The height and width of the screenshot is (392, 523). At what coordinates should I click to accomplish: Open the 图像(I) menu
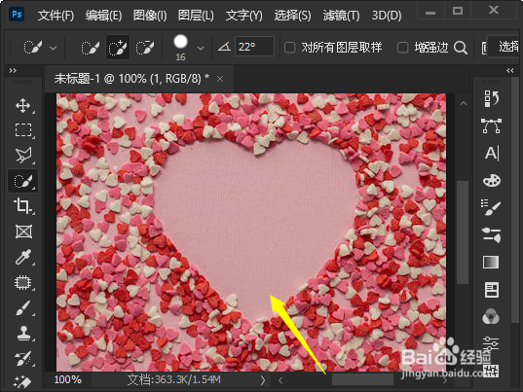click(150, 16)
